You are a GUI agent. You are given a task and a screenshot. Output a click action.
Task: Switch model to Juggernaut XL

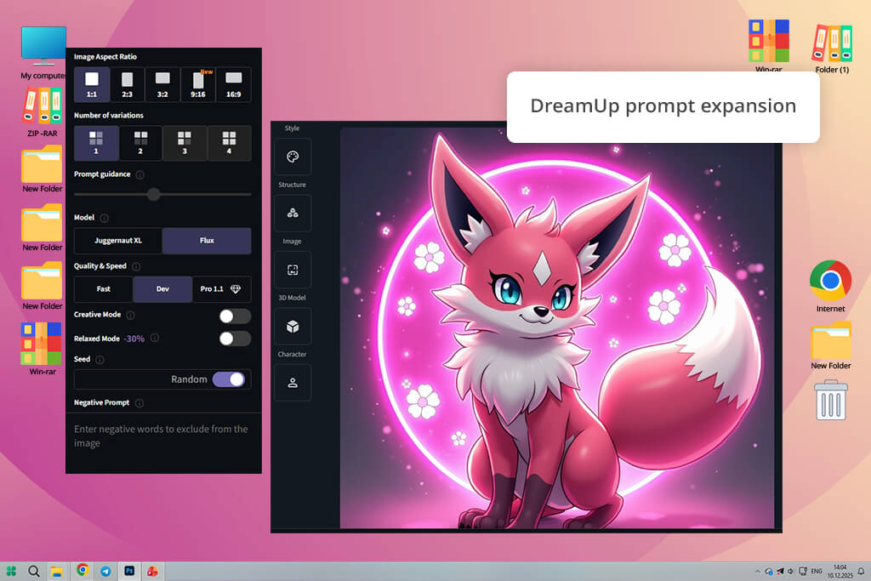point(118,241)
